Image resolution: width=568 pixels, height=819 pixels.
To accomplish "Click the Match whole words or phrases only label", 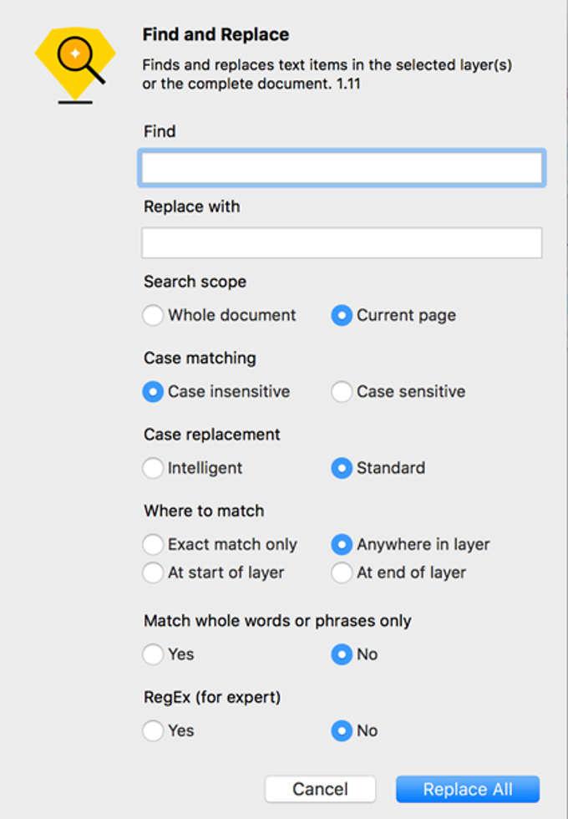I will [x=277, y=621].
